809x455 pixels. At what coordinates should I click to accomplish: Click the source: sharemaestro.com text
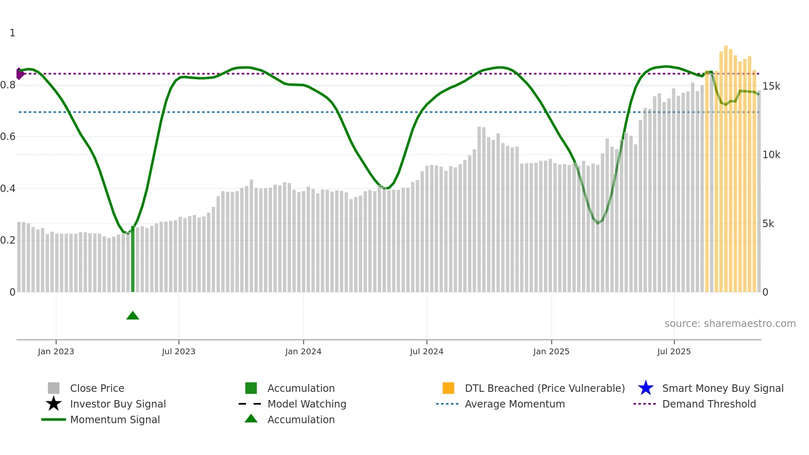730,323
